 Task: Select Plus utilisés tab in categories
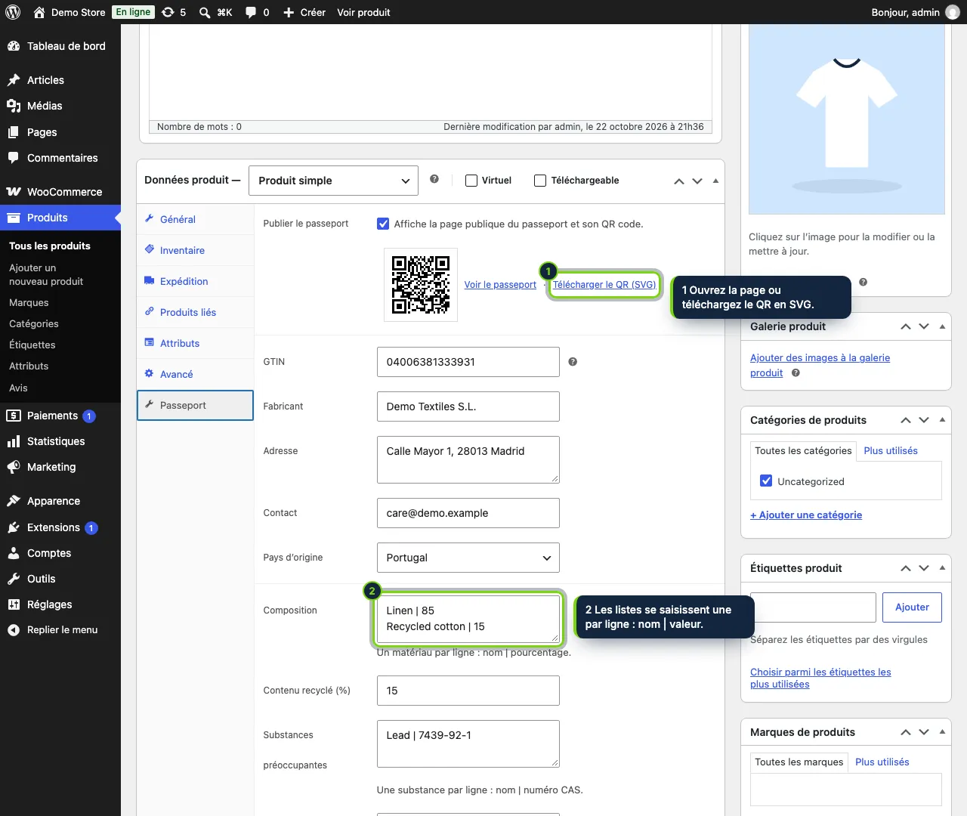pos(891,450)
